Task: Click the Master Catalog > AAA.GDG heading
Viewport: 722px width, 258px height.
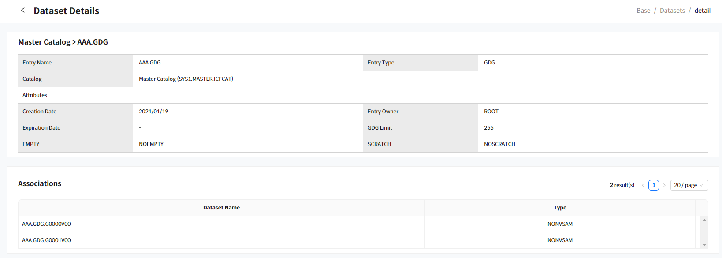Action: 63,42
